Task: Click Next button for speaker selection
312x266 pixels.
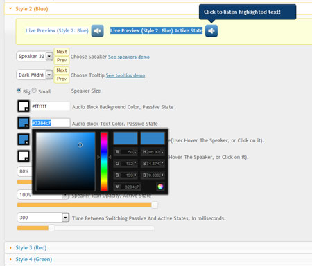Action: click(x=62, y=52)
